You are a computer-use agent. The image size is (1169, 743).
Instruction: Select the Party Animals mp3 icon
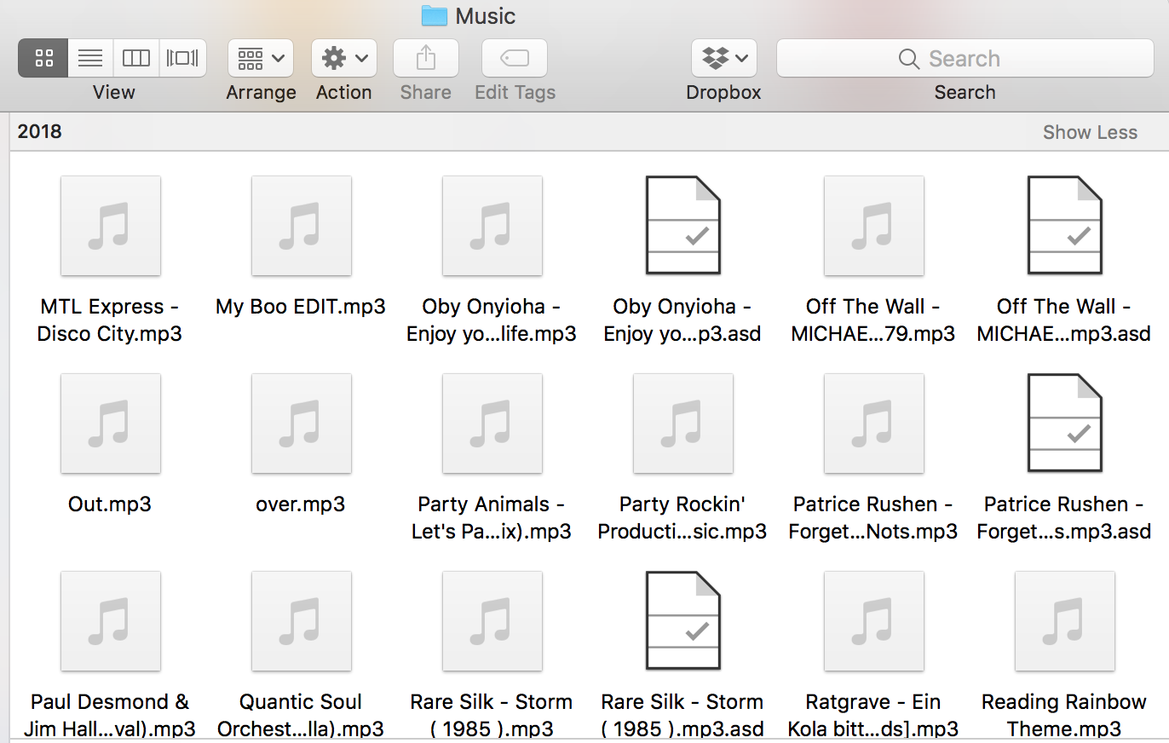click(x=492, y=423)
